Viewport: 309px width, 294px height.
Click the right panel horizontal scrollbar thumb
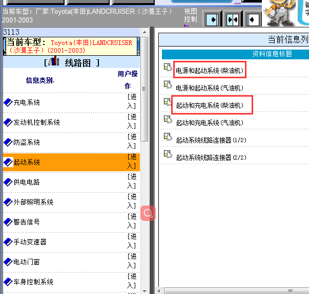point(237,291)
